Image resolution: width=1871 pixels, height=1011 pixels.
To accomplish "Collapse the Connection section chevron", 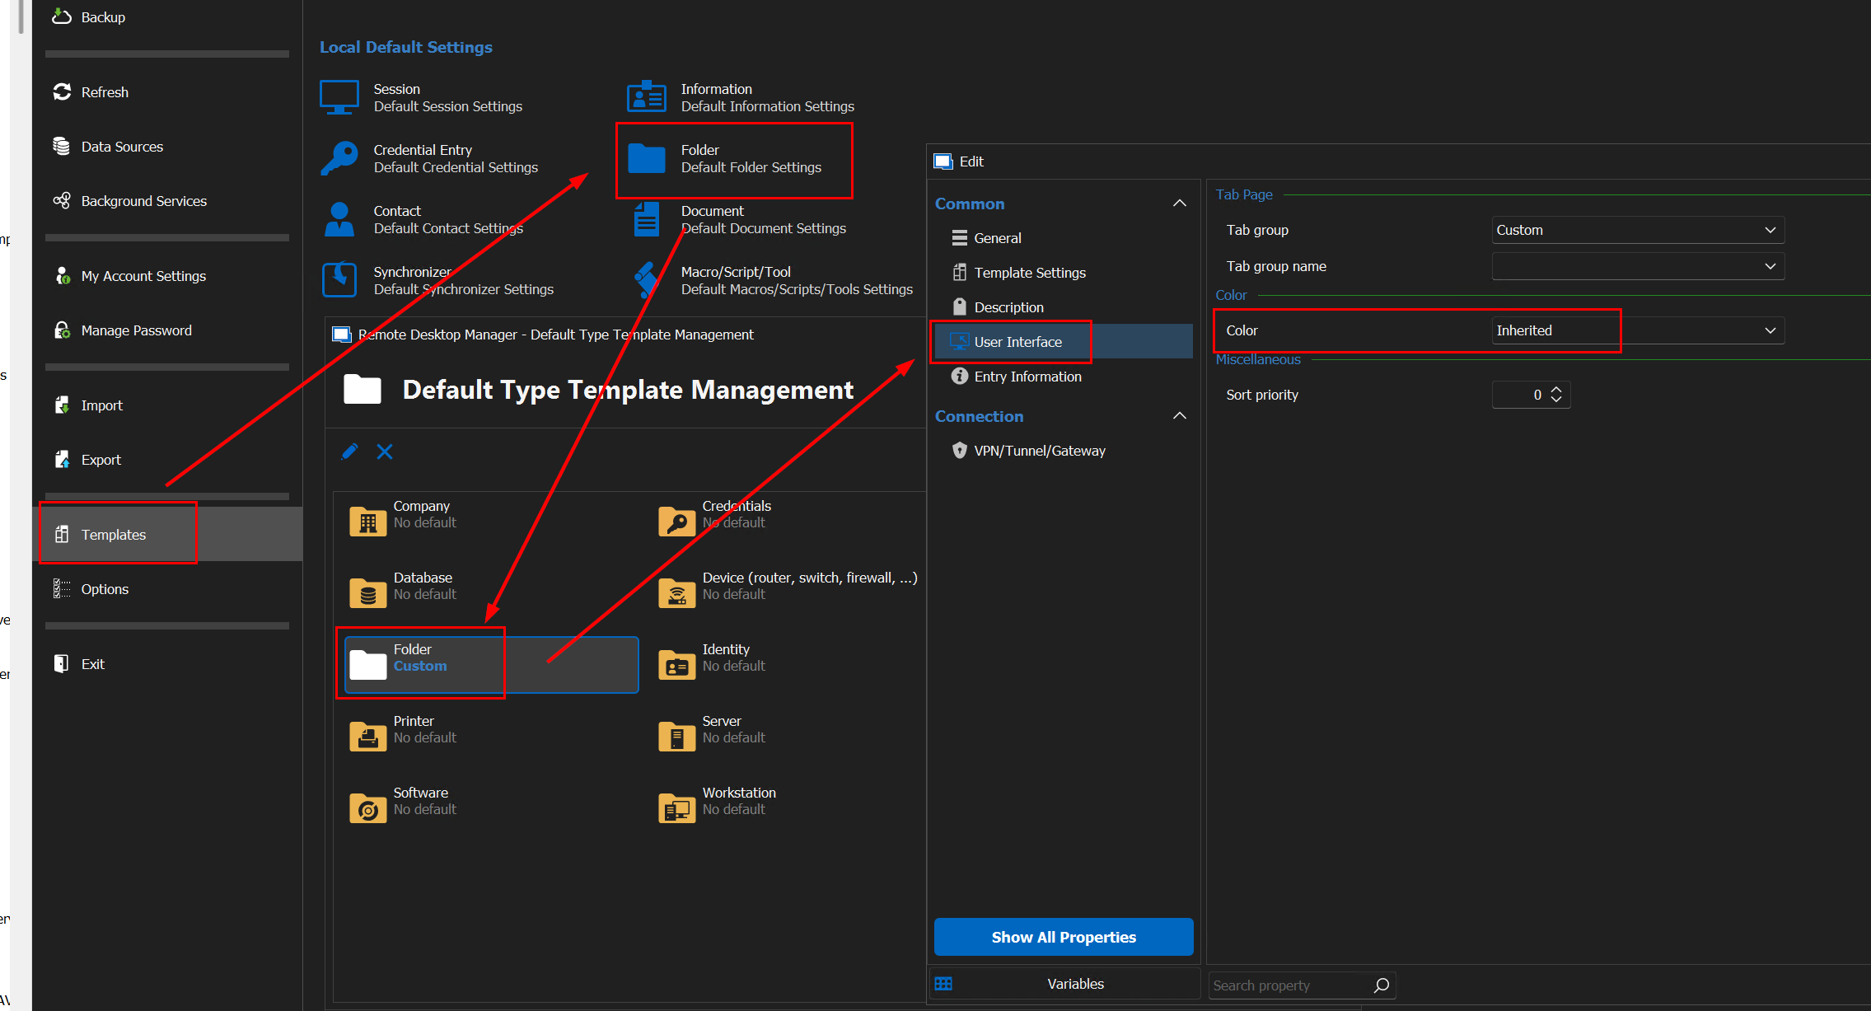I will (x=1180, y=415).
